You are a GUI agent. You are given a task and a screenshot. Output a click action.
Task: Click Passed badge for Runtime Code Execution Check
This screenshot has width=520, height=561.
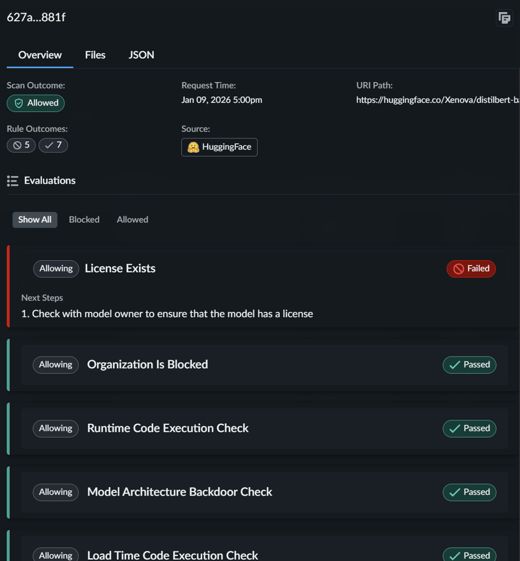469,428
